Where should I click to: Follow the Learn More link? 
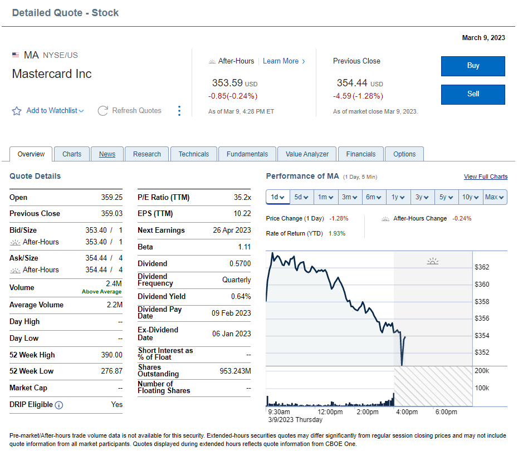coord(284,61)
